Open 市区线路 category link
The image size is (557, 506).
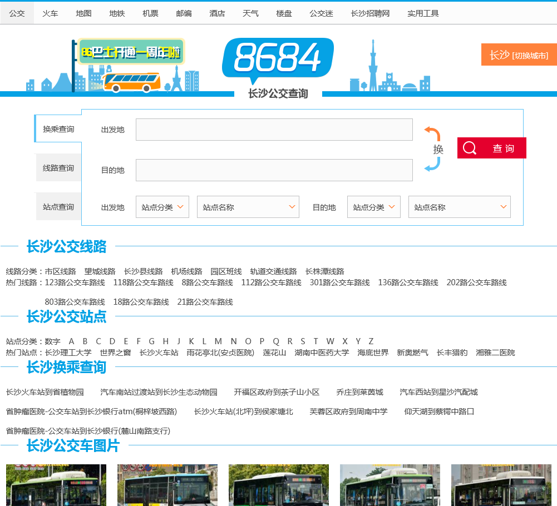[61, 272]
